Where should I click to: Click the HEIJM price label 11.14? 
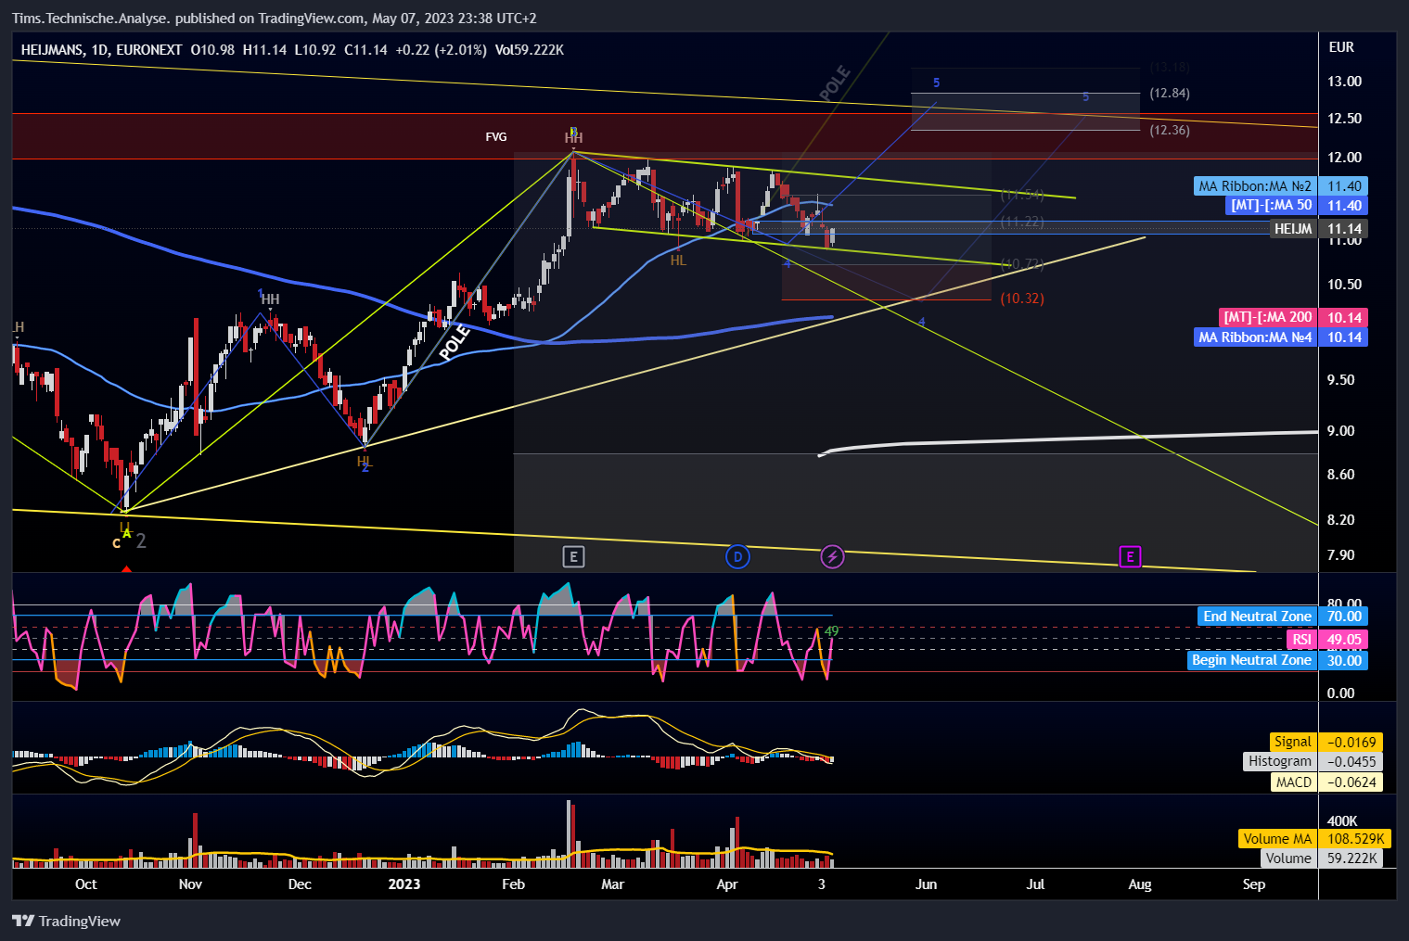1318,229
